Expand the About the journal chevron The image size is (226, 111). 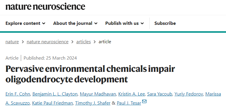[96, 23]
